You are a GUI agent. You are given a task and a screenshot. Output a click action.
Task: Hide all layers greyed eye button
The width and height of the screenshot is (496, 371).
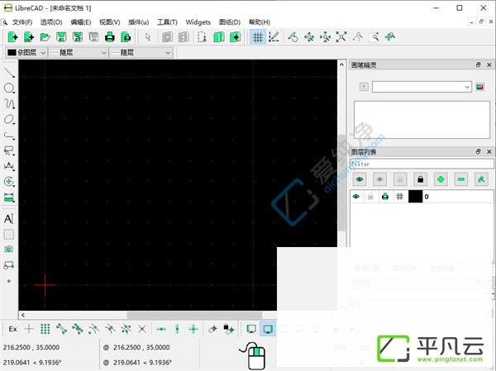click(x=380, y=179)
